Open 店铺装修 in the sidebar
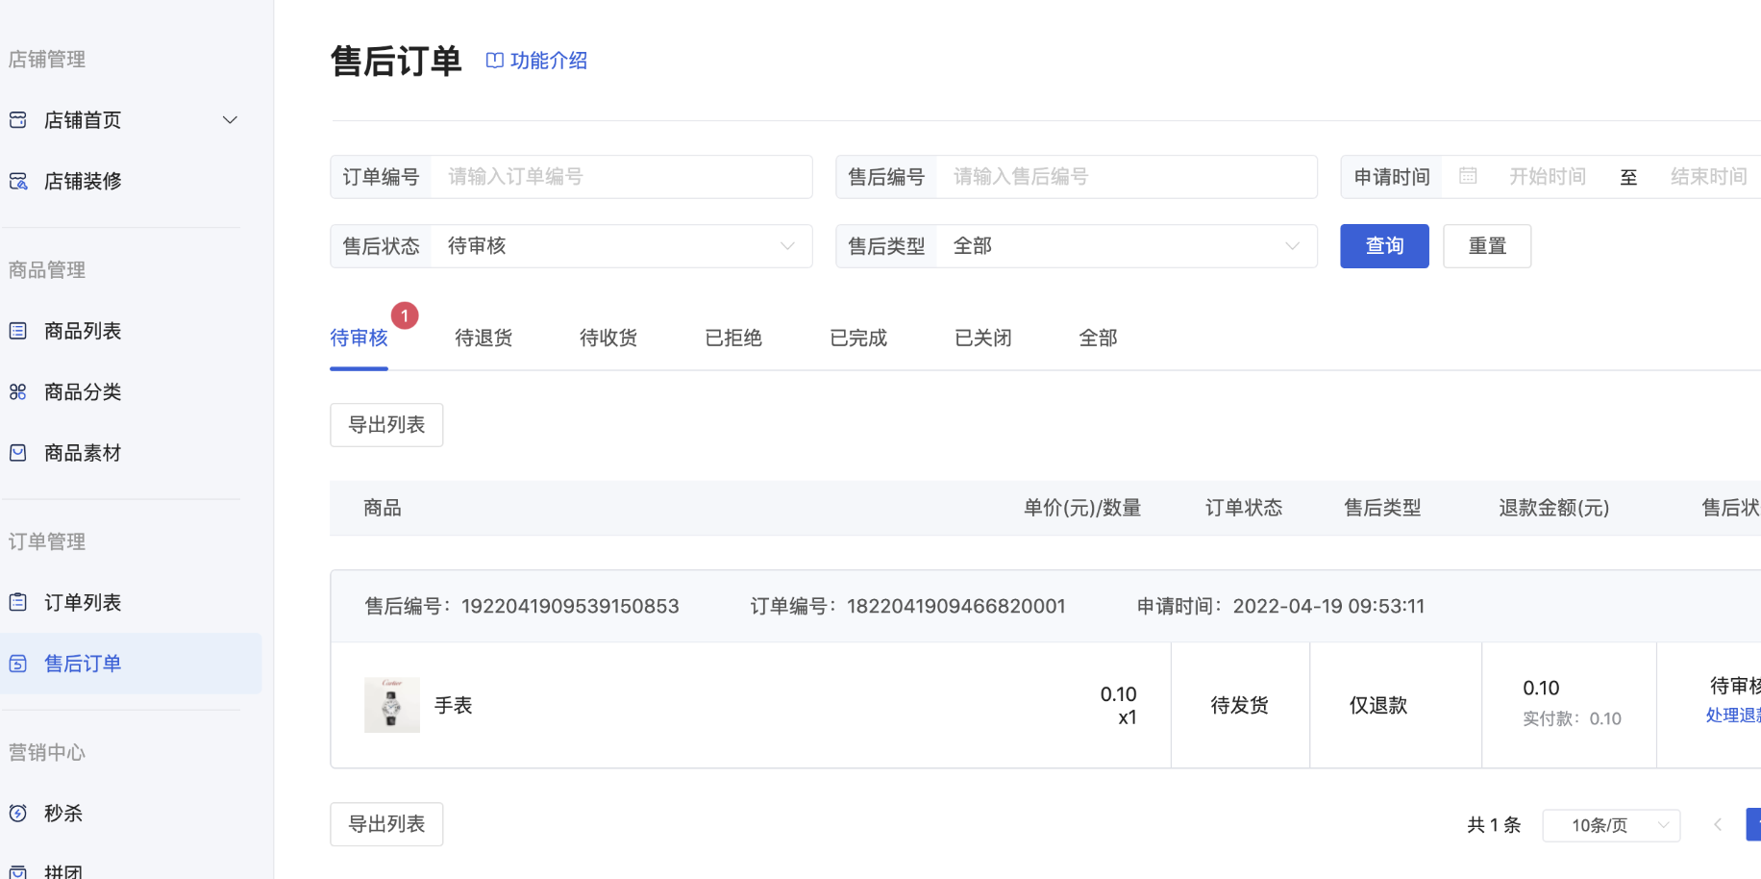 83,181
